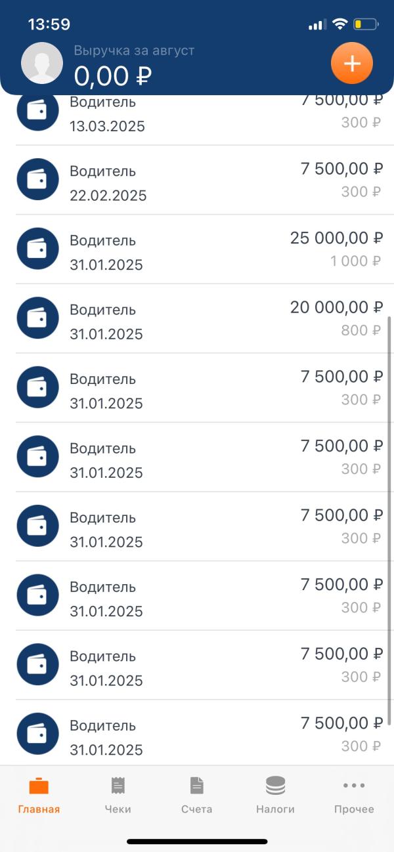Open the last Водитель entry at the bottom

197,734
